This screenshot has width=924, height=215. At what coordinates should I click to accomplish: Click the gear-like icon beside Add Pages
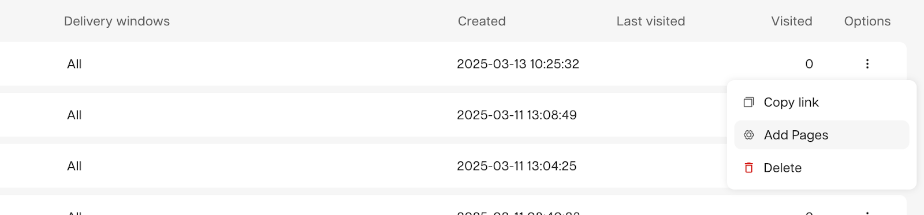pos(748,135)
